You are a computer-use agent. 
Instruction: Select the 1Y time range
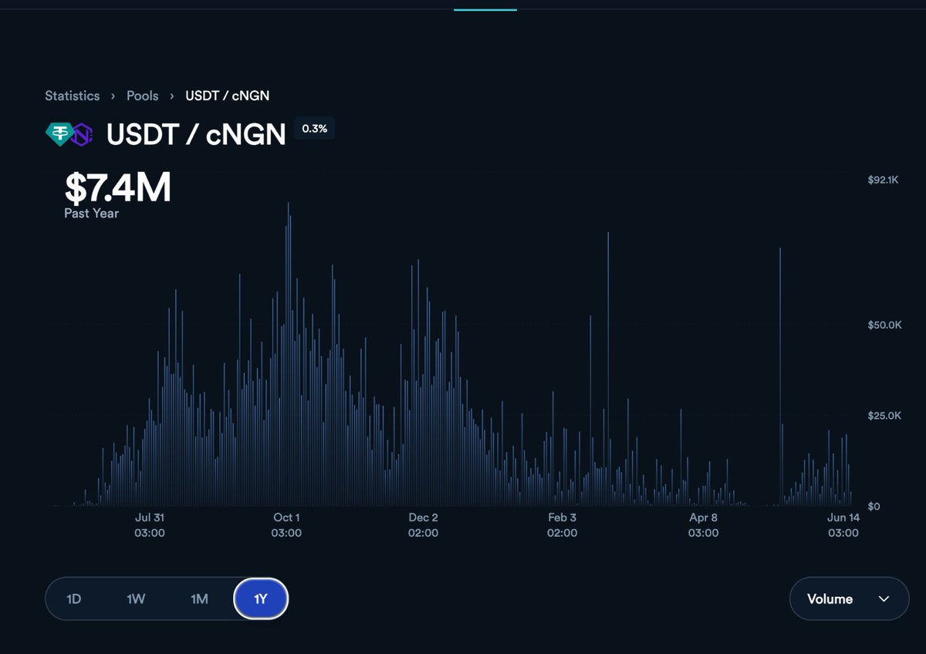pyautogui.click(x=261, y=598)
